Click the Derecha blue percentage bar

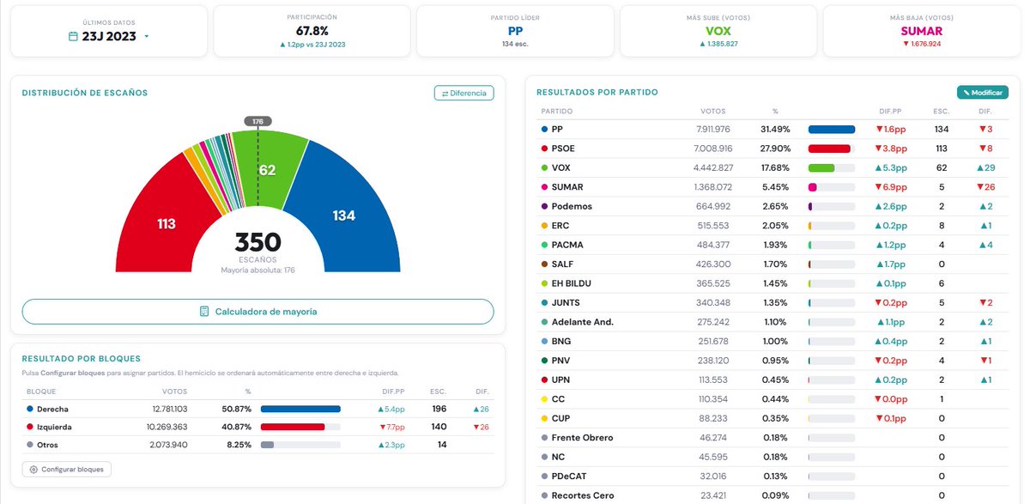[x=300, y=409]
